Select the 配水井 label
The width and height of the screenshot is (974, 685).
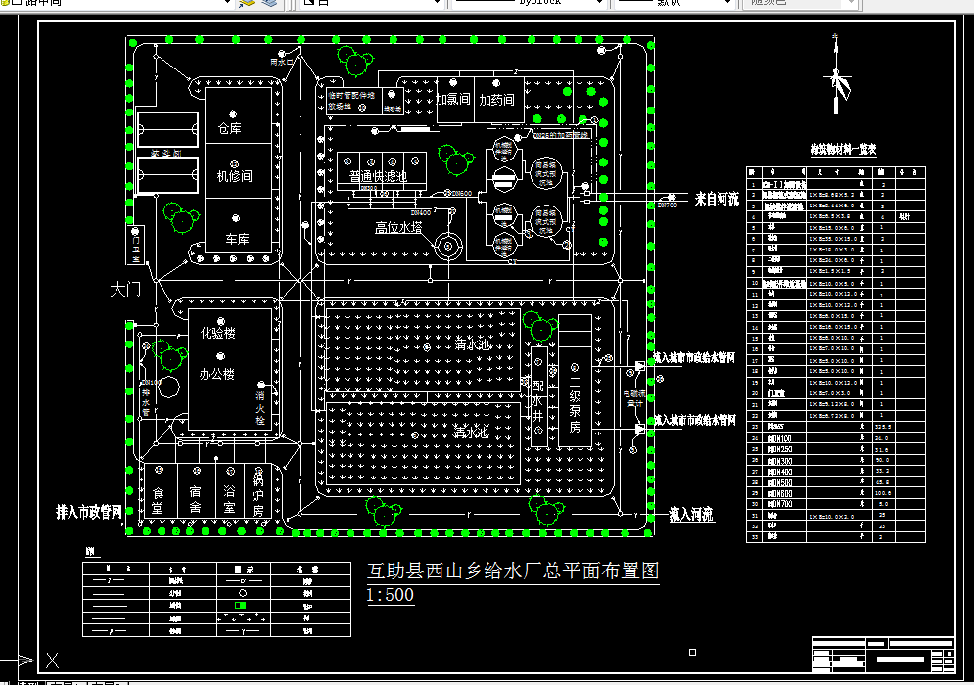[x=538, y=400]
